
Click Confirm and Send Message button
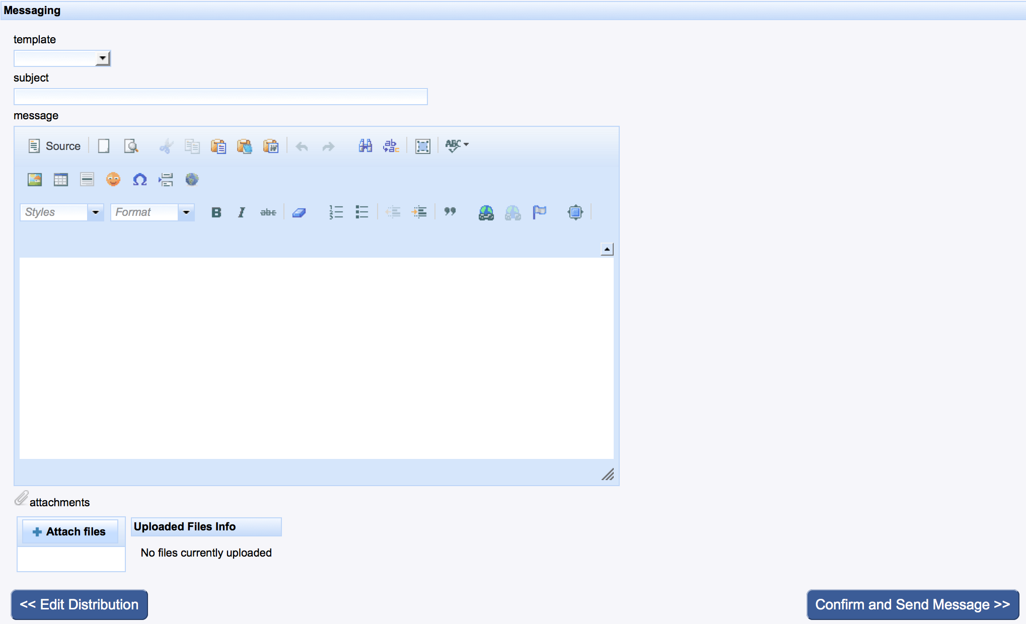pyautogui.click(x=912, y=604)
